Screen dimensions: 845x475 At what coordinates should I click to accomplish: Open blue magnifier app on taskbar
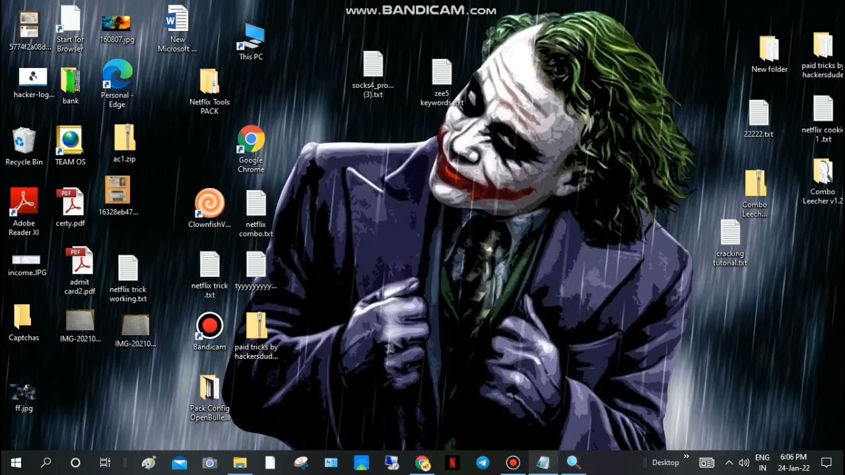tap(573, 462)
